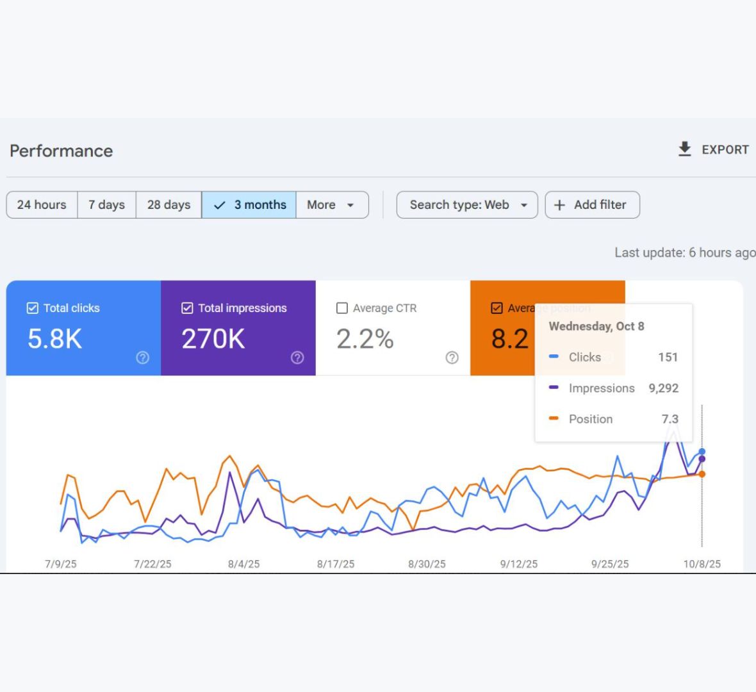Select the 24 hours date range

[42, 205]
